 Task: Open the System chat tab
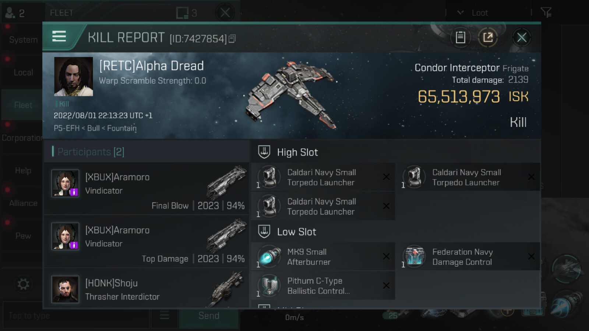pyautogui.click(x=23, y=40)
